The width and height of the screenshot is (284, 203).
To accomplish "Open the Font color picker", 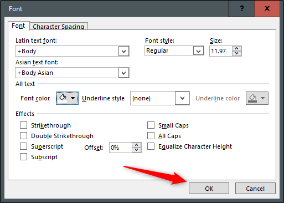I will (67, 98).
